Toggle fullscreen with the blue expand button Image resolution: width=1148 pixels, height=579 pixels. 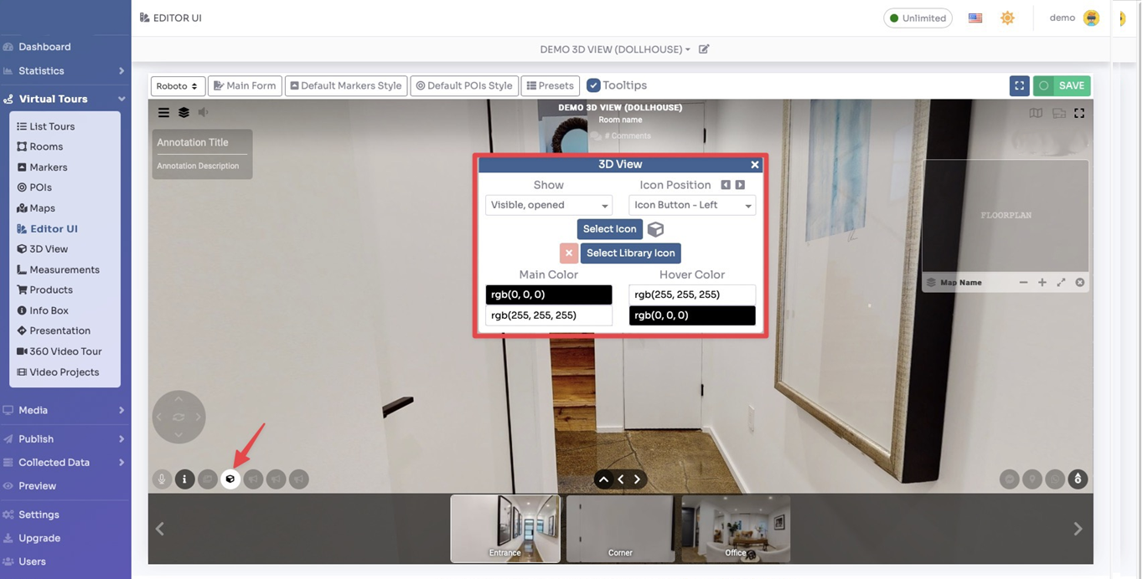click(x=1019, y=85)
